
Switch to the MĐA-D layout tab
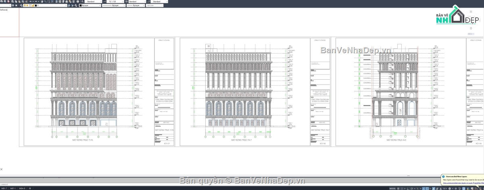[22, 188]
